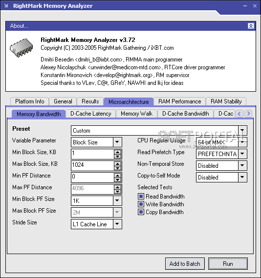Click the Min PF Distance input field
The image size is (261, 278).
coord(92,177)
